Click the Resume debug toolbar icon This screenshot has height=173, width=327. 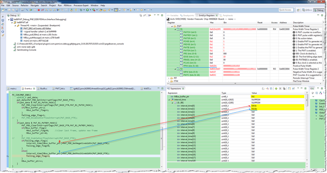31,10
